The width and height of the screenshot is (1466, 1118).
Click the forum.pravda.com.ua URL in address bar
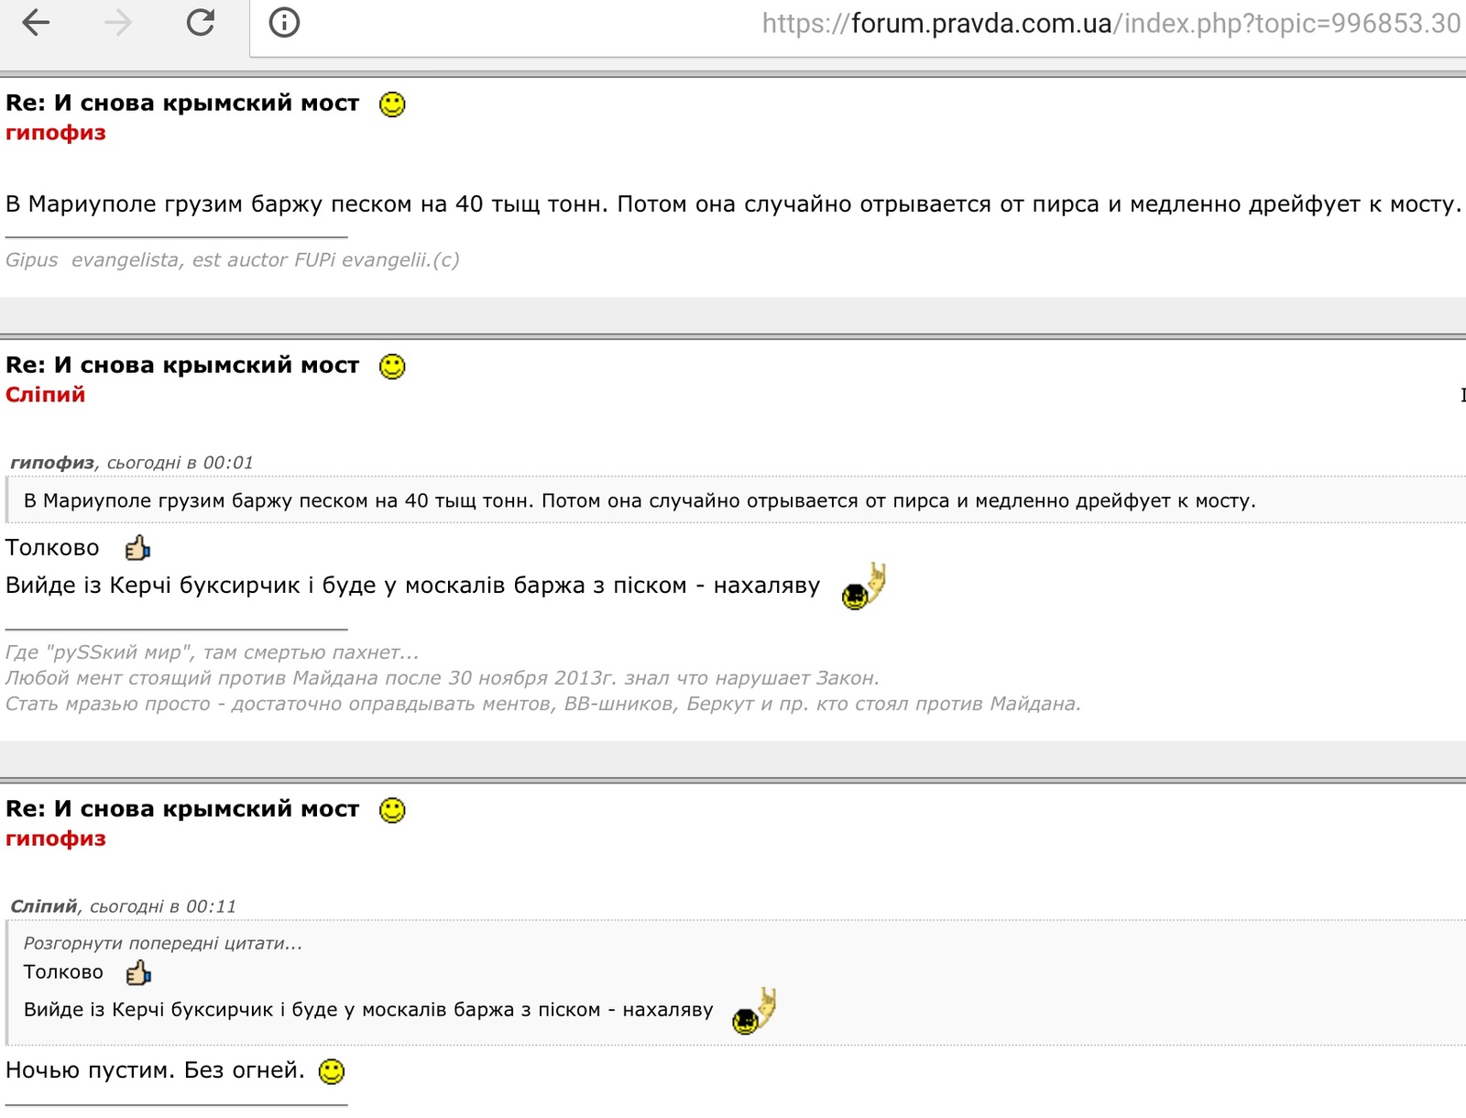(x=1110, y=24)
